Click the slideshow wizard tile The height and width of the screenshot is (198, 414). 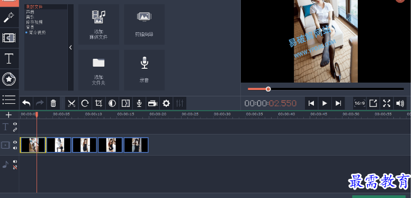pos(144,24)
